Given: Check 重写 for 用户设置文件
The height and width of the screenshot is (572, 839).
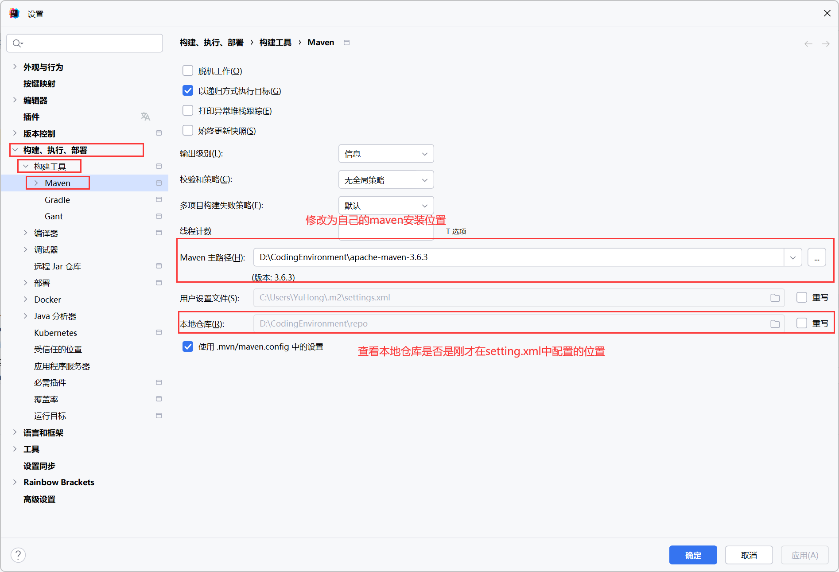Looking at the screenshot, I should coord(802,297).
